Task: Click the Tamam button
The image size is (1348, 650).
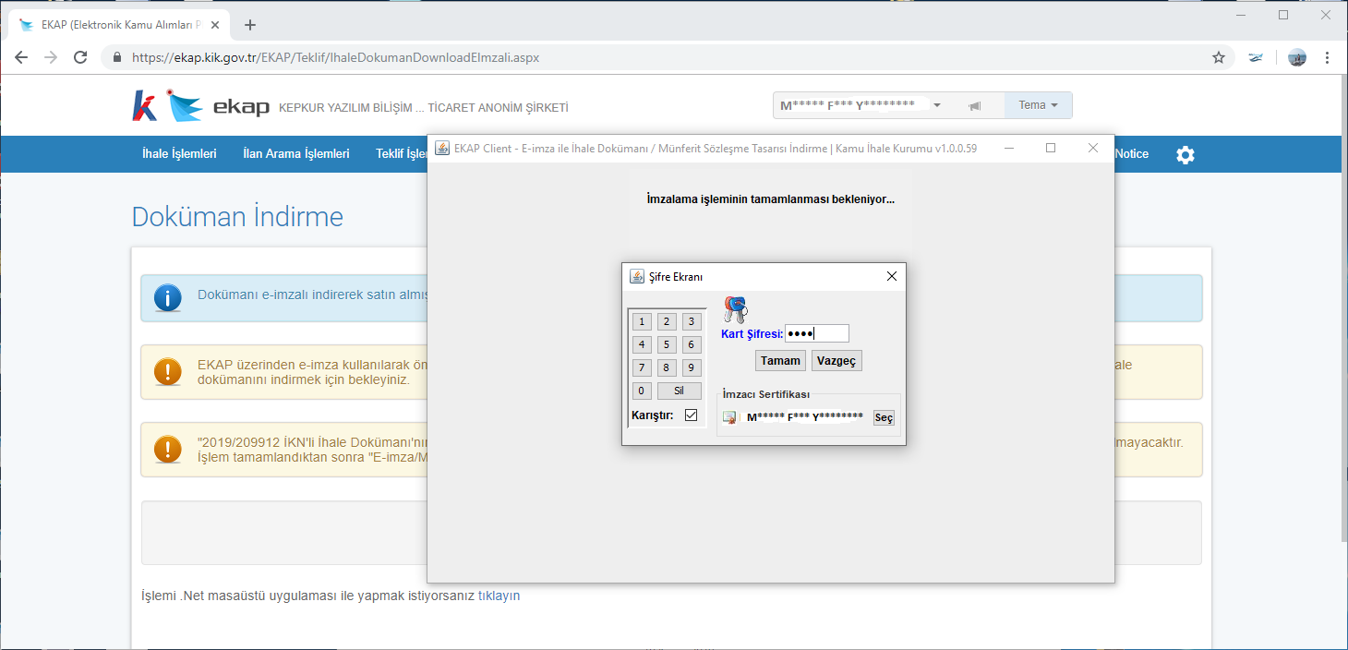Action: click(780, 361)
